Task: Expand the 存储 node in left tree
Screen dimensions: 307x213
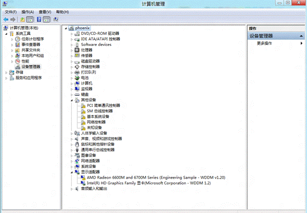Action: (x=6, y=72)
